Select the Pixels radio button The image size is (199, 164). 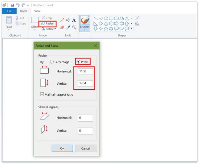(x=78, y=62)
